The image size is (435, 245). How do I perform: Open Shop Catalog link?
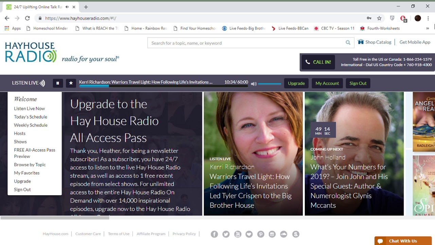[375, 42]
